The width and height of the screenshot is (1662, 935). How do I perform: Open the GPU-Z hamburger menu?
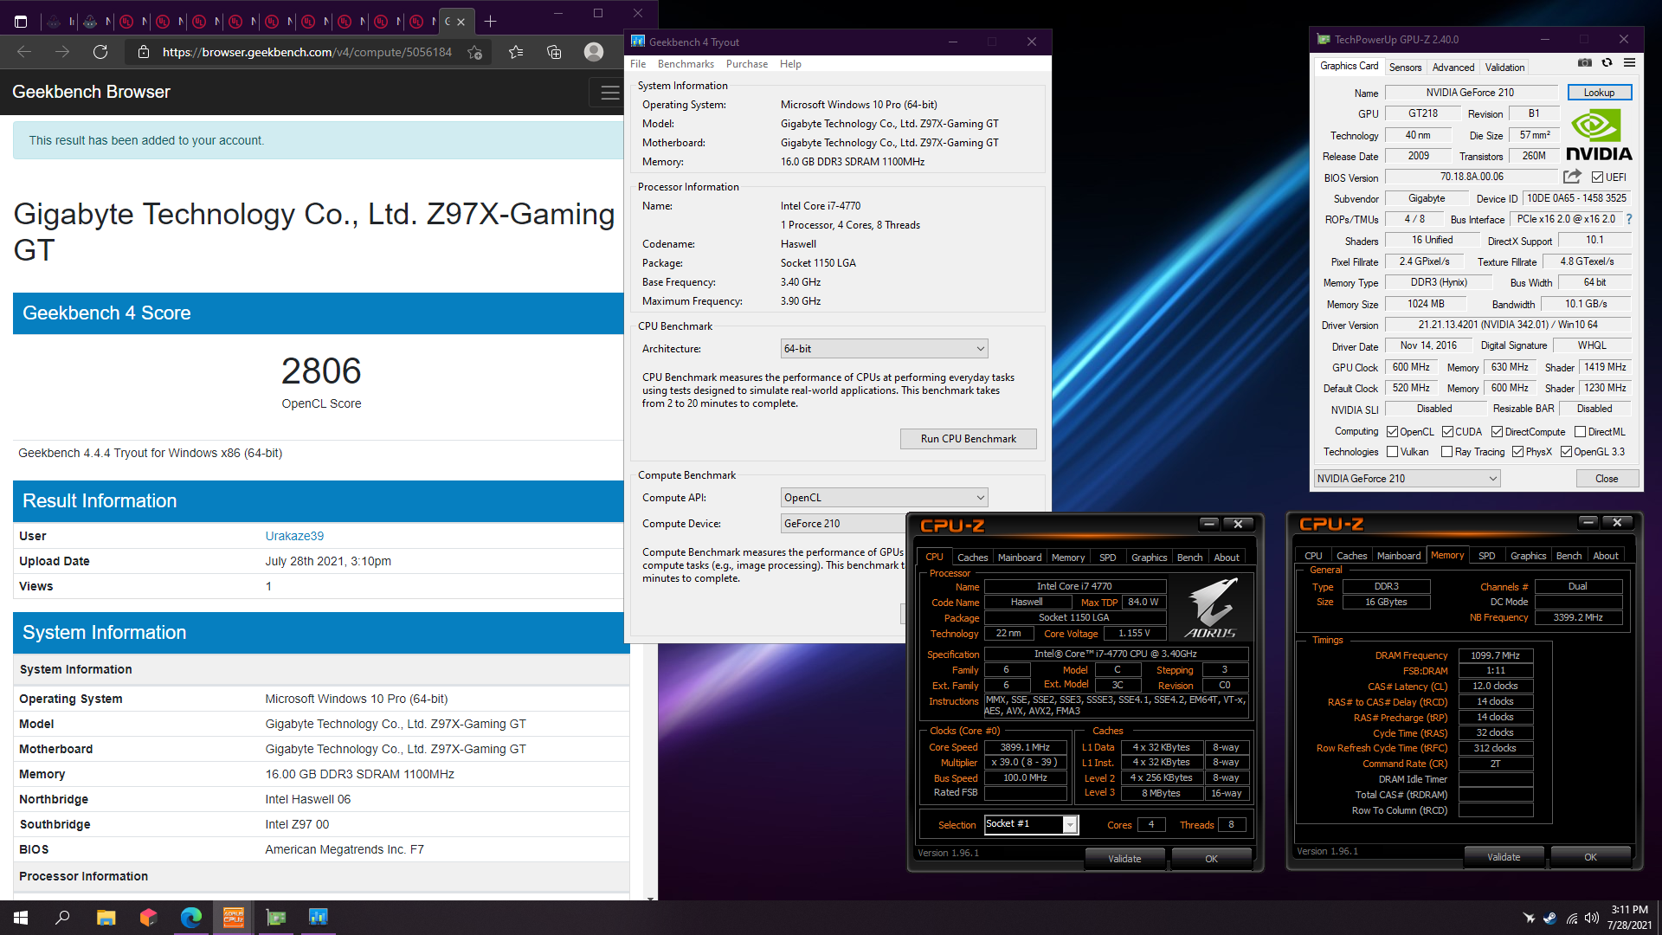tap(1629, 63)
